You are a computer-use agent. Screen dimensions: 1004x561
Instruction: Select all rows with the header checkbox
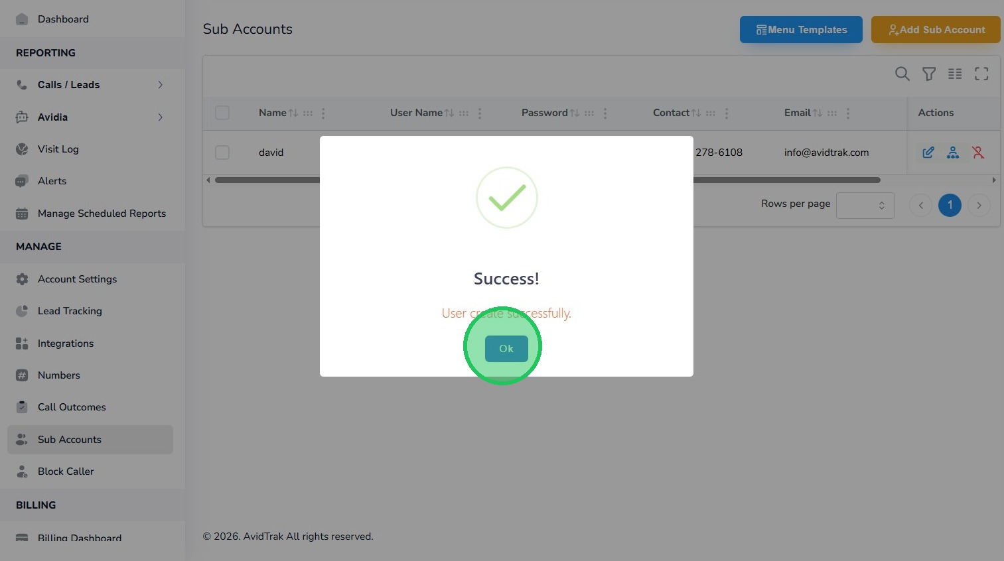(x=222, y=113)
